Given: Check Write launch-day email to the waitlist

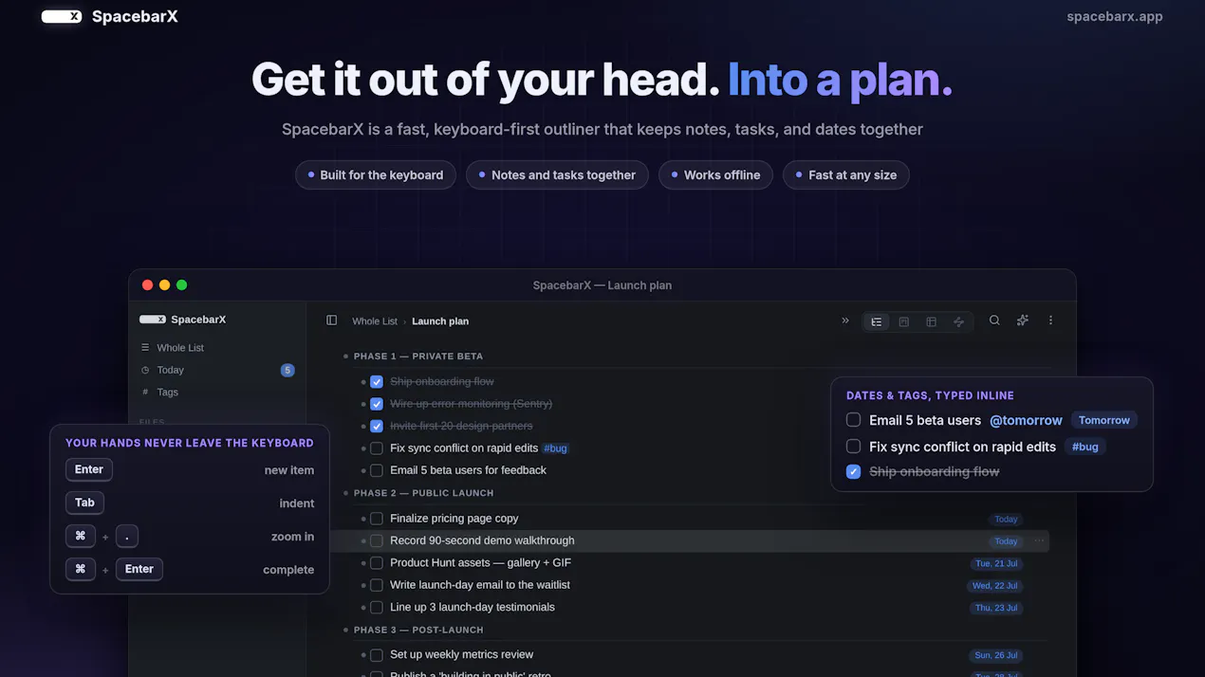Looking at the screenshot, I should (377, 585).
